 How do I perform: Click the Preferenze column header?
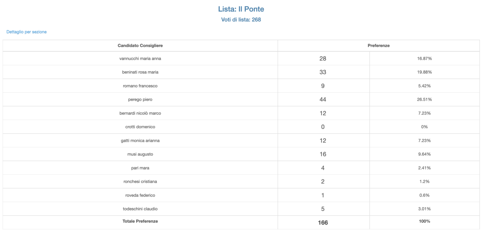tap(378, 46)
